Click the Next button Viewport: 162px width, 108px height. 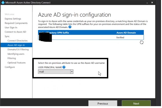(136, 103)
